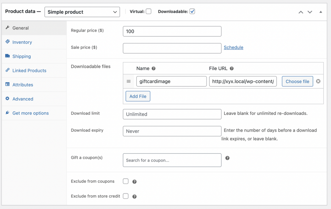
Task: Click the Advanced gear icon
Action: click(7, 98)
